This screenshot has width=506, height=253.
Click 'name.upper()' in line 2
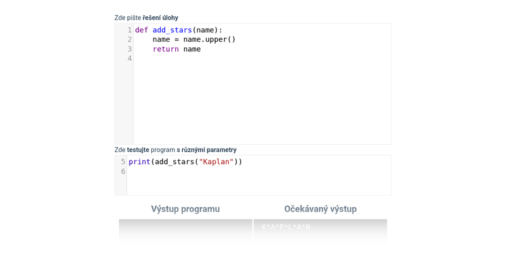(x=209, y=39)
